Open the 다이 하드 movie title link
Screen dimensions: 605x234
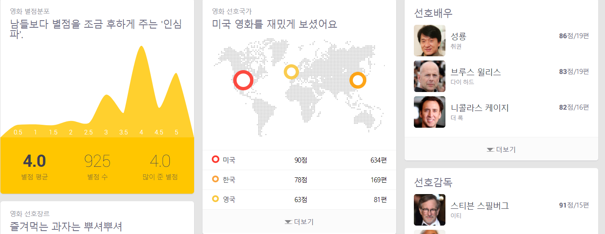click(x=462, y=82)
